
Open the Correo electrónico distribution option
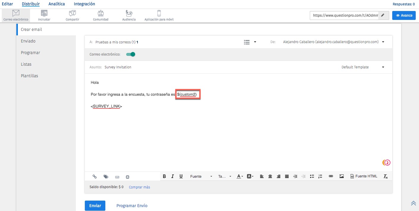pyautogui.click(x=16, y=16)
